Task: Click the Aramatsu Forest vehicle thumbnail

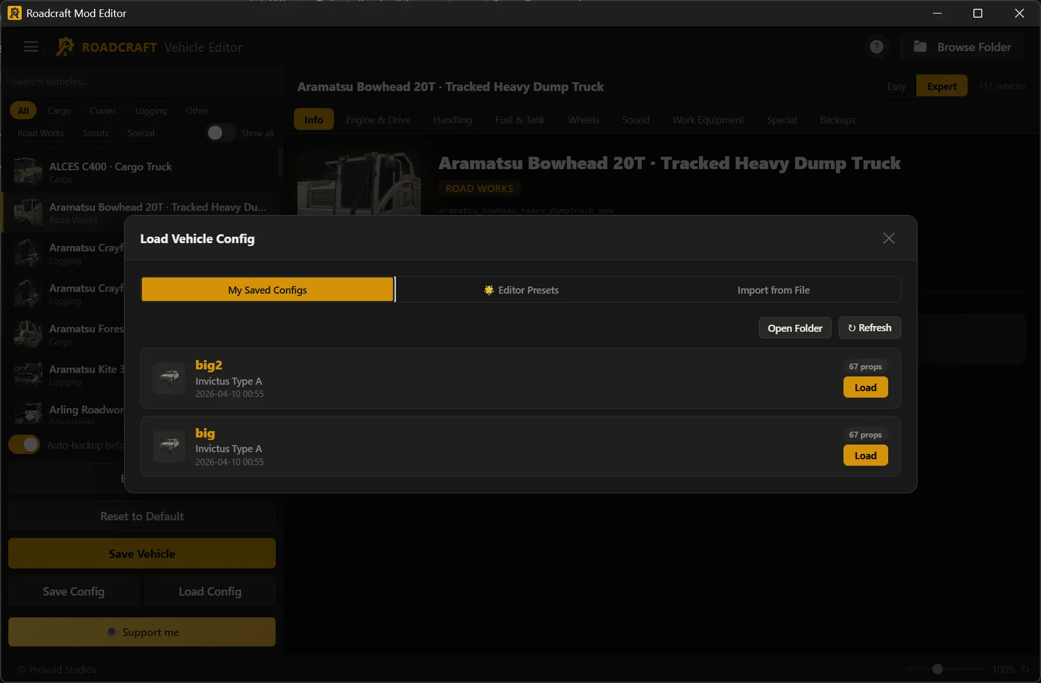Action: click(x=28, y=334)
